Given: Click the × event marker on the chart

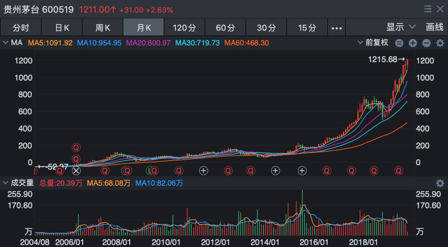Looking at the screenshot, I should point(76,171).
